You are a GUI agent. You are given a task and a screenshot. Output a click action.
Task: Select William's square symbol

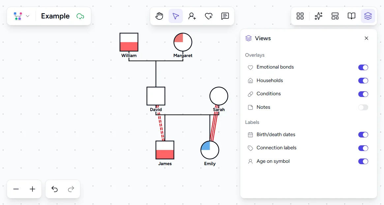[129, 42]
